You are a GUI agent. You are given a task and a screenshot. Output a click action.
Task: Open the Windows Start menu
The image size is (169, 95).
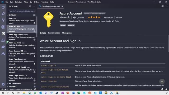coord(2,93)
